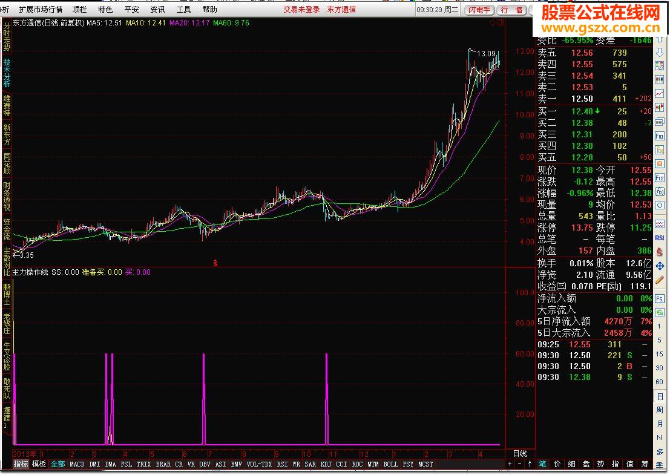Switch to 15-minute period
Image resolution: width=670 pixels, height=475 pixels.
click(x=659, y=354)
